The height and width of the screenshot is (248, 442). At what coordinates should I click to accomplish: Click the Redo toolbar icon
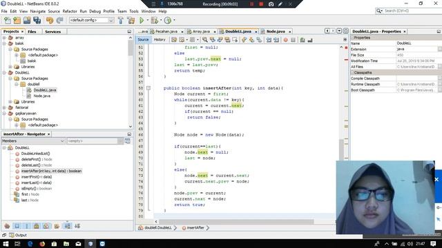[x=59, y=20]
